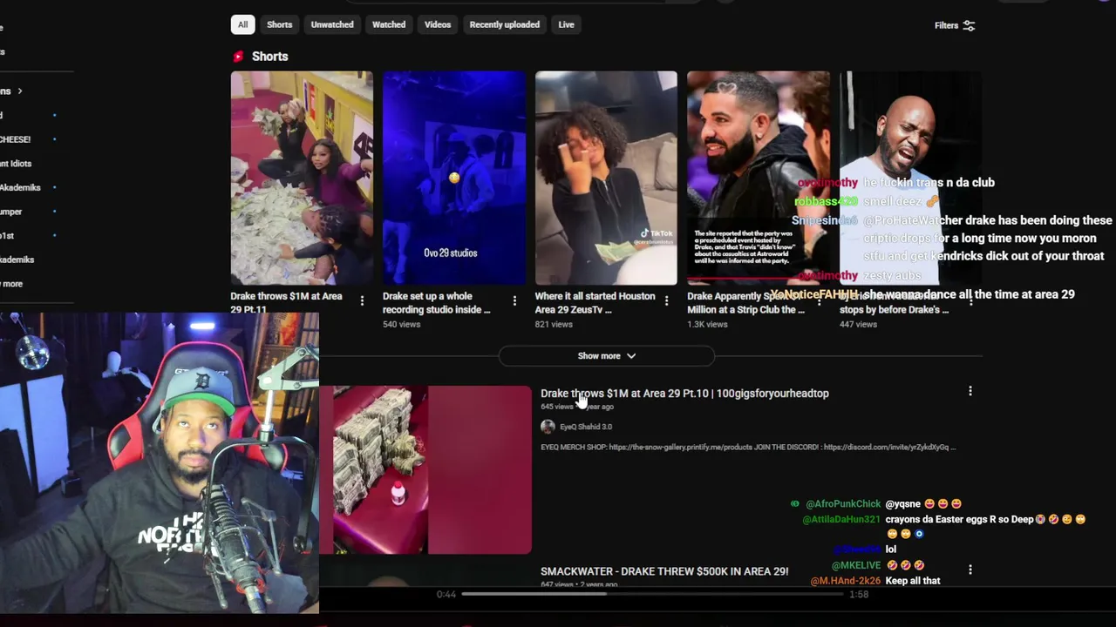This screenshot has width=1116, height=627.
Task: Open the Drake throws $1M Pt.11 short thumbnail
Action: 302,178
